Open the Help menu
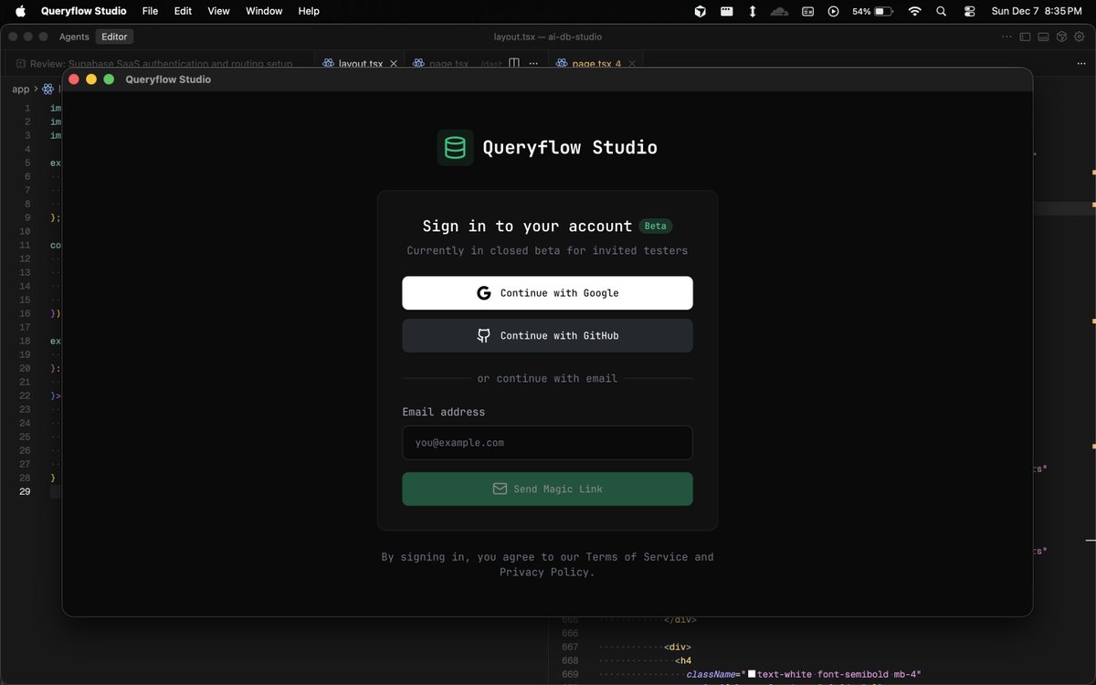This screenshot has height=685, width=1096. [309, 11]
